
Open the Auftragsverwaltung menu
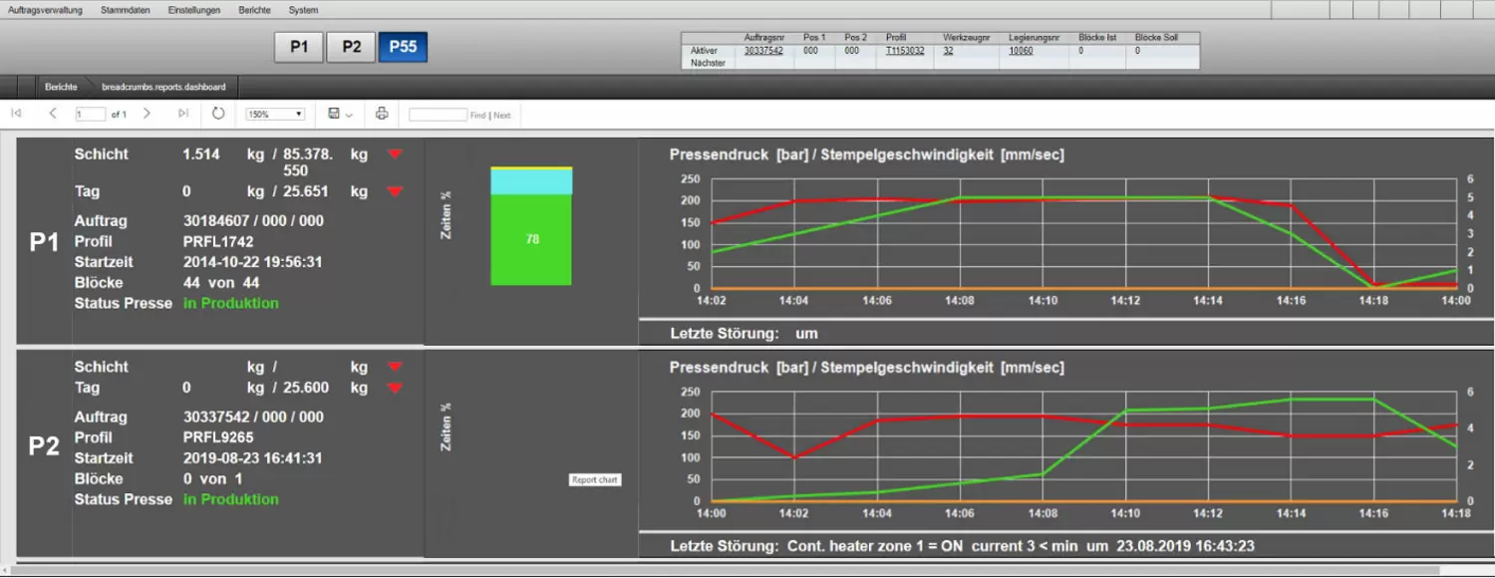(46, 10)
